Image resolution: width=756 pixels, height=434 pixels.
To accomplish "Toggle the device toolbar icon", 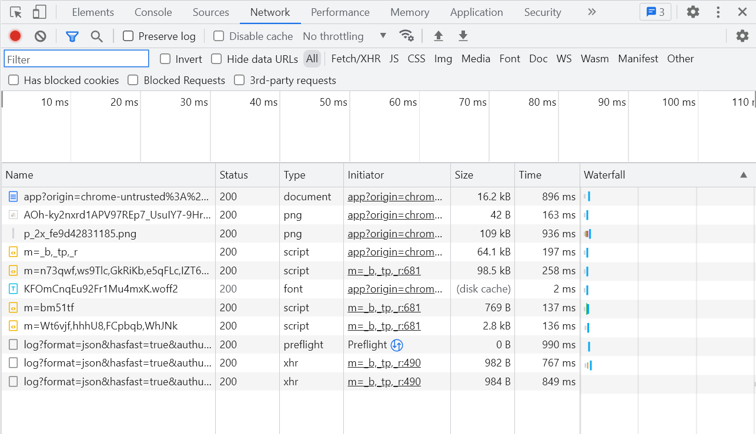I will pyautogui.click(x=39, y=12).
